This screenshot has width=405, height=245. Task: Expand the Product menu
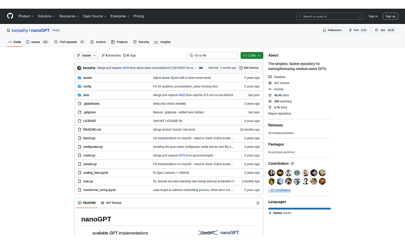coord(26,16)
